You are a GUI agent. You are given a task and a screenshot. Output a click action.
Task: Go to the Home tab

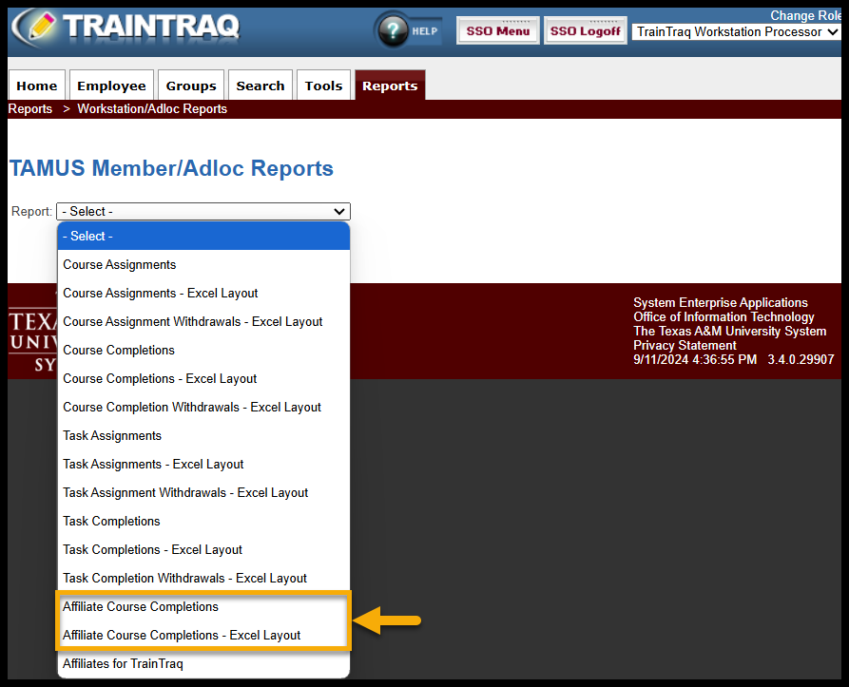(x=37, y=86)
